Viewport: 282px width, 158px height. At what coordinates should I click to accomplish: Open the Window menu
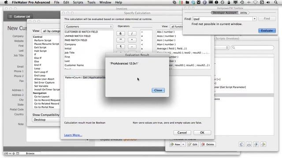[x=105, y=2]
